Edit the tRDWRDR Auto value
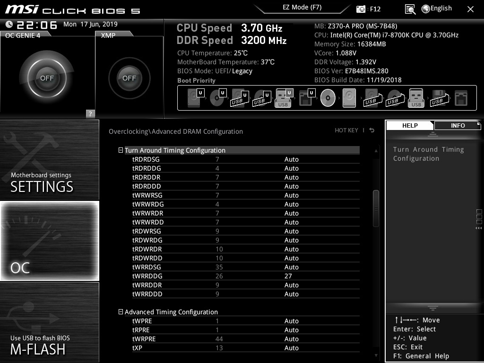This screenshot has width=484, height=363. coord(291,249)
